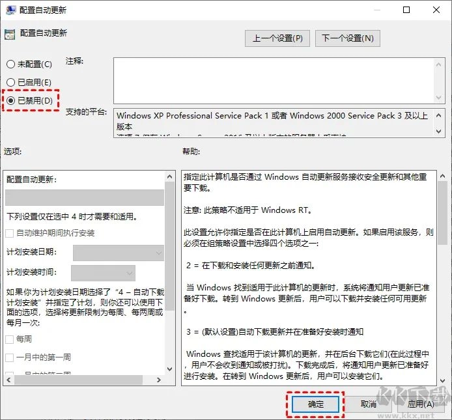Choose the 已禁用(D) radio option

[x=10, y=101]
